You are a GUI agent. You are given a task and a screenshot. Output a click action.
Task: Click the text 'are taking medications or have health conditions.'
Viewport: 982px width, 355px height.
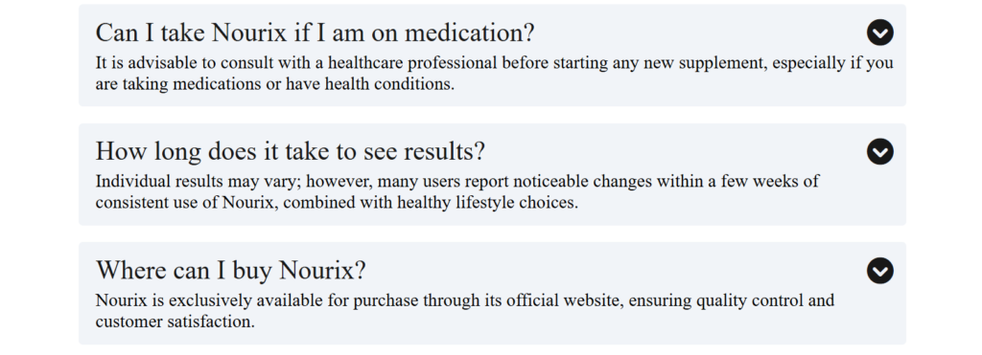tap(275, 84)
